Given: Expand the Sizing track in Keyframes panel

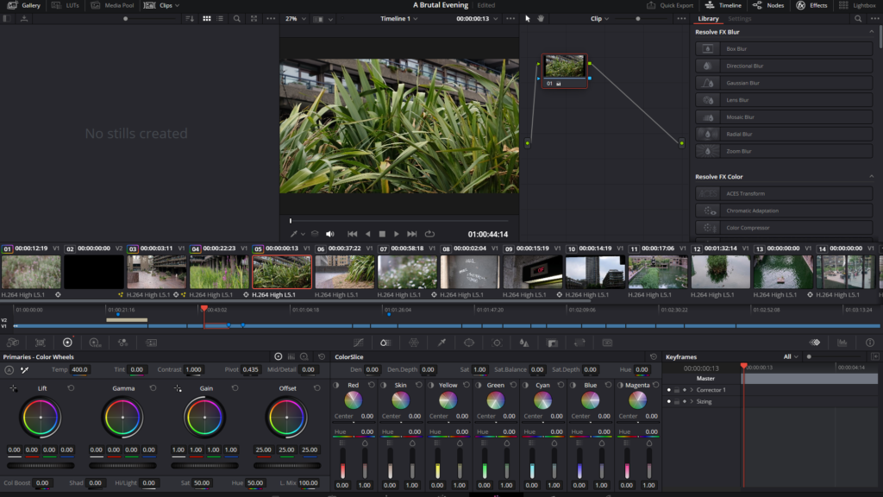Looking at the screenshot, I should pos(692,402).
